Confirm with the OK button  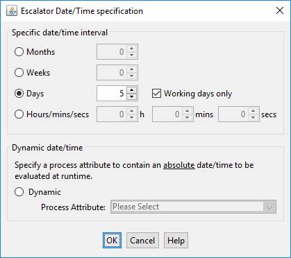point(112,241)
